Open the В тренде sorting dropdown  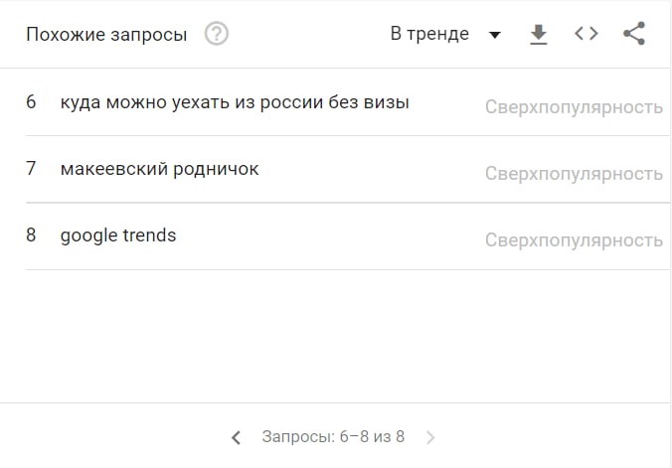coord(429,34)
